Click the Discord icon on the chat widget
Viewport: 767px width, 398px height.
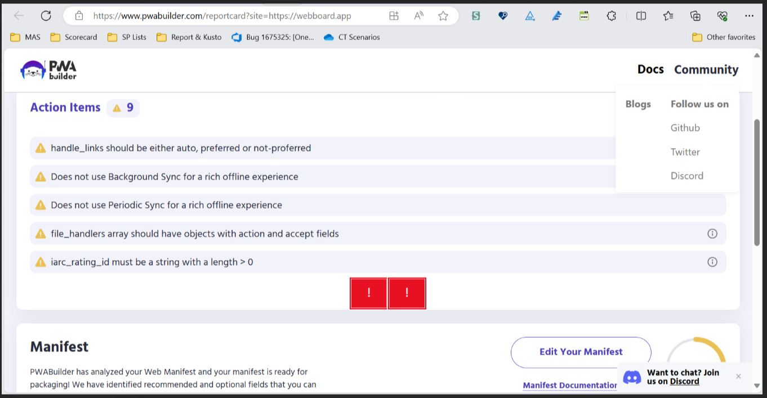[x=632, y=377]
